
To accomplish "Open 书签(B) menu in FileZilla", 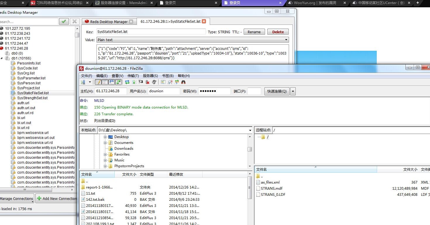I will [x=168, y=76].
